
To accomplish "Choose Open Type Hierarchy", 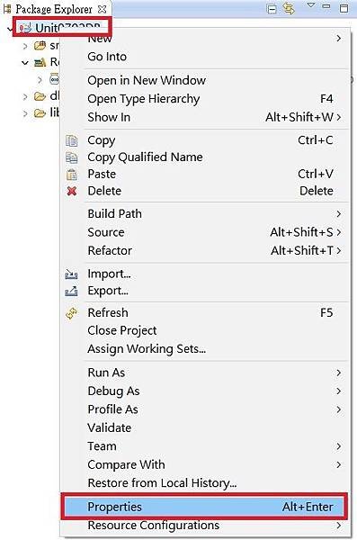I will tap(205, 99).
